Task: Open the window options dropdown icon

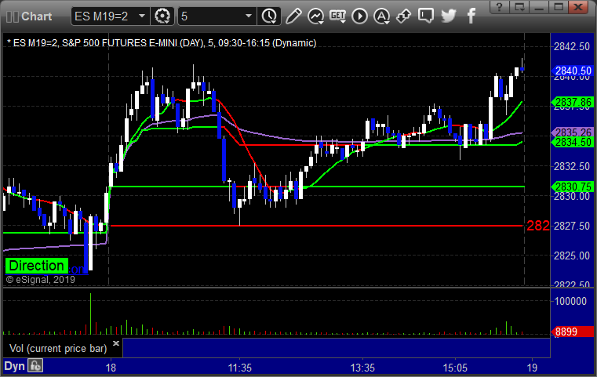Action: pyautogui.click(x=519, y=6)
